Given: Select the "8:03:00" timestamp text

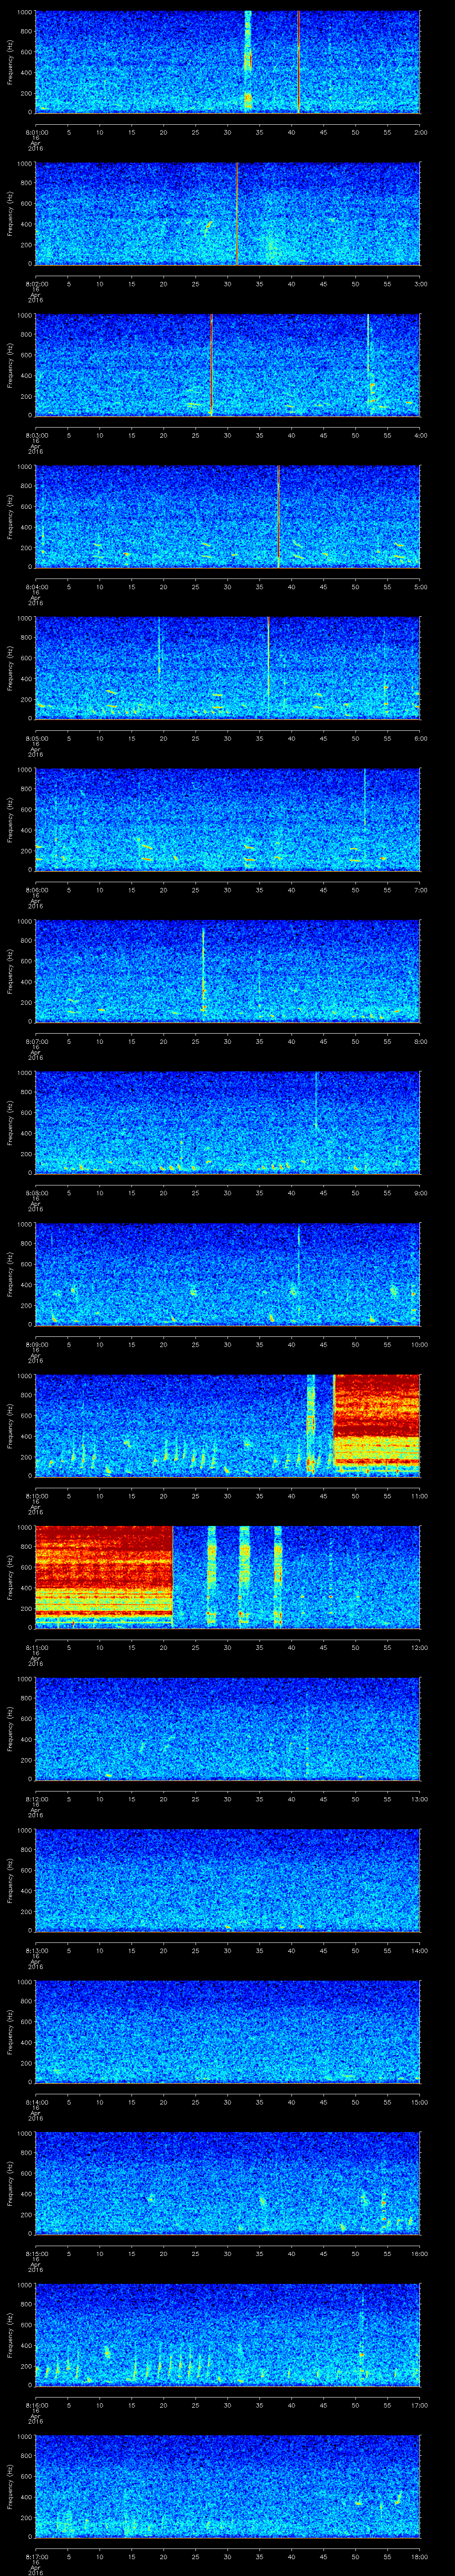Looking at the screenshot, I should click(36, 435).
